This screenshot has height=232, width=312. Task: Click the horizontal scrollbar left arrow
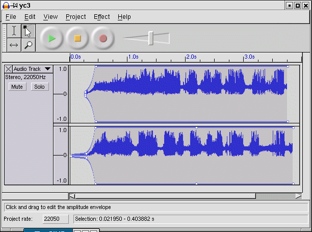pos(72,196)
